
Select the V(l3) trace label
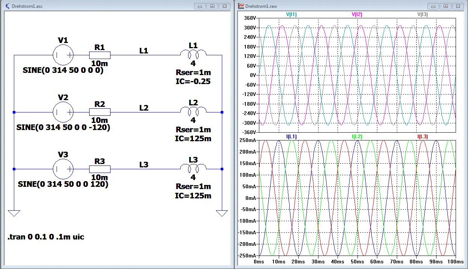point(422,15)
